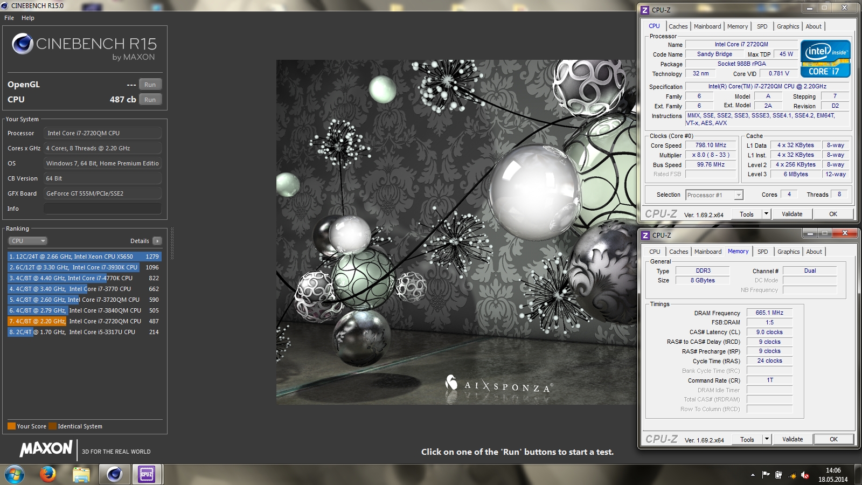The height and width of the screenshot is (485, 862).
Task: Switch to SPD tab in top CPU-Z
Action: tap(762, 26)
